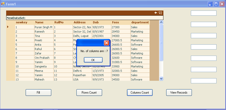The image size is (226, 110).
Task: Sort by the Fees column header
Action: (x=121, y=22)
